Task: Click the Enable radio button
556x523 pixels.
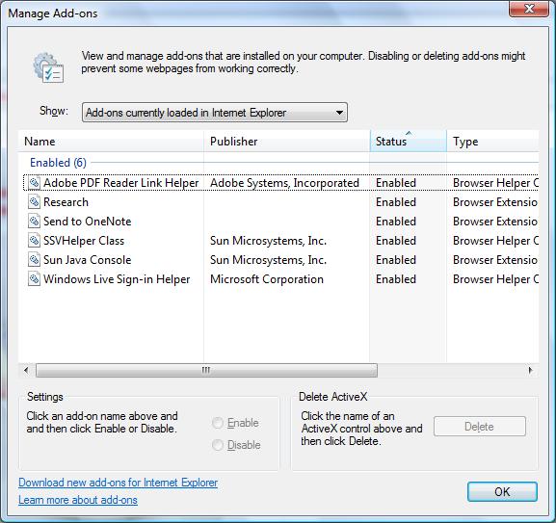Action: pos(218,423)
